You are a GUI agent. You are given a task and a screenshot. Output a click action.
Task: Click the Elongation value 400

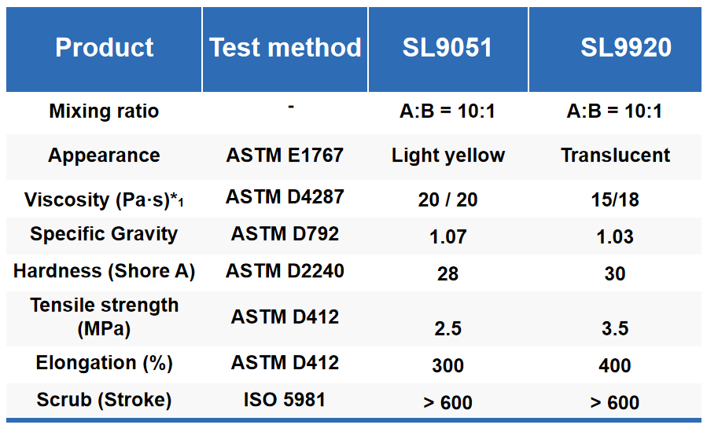(x=615, y=366)
